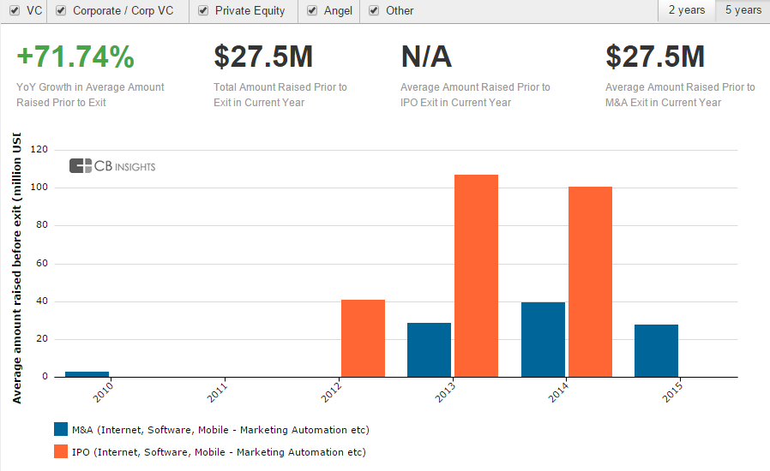The height and width of the screenshot is (471, 770).
Task: Click the 2012 IPO bar
Action: coord(363,338)
